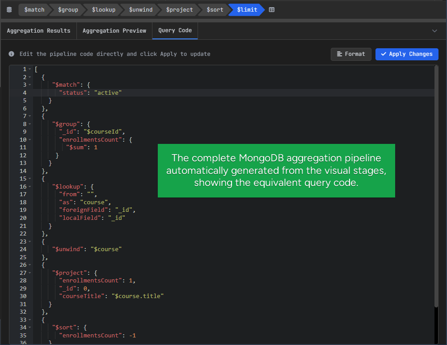Click the "$sort" key on line 34
Screen dimensions: 447x345
tap(64, 328)
